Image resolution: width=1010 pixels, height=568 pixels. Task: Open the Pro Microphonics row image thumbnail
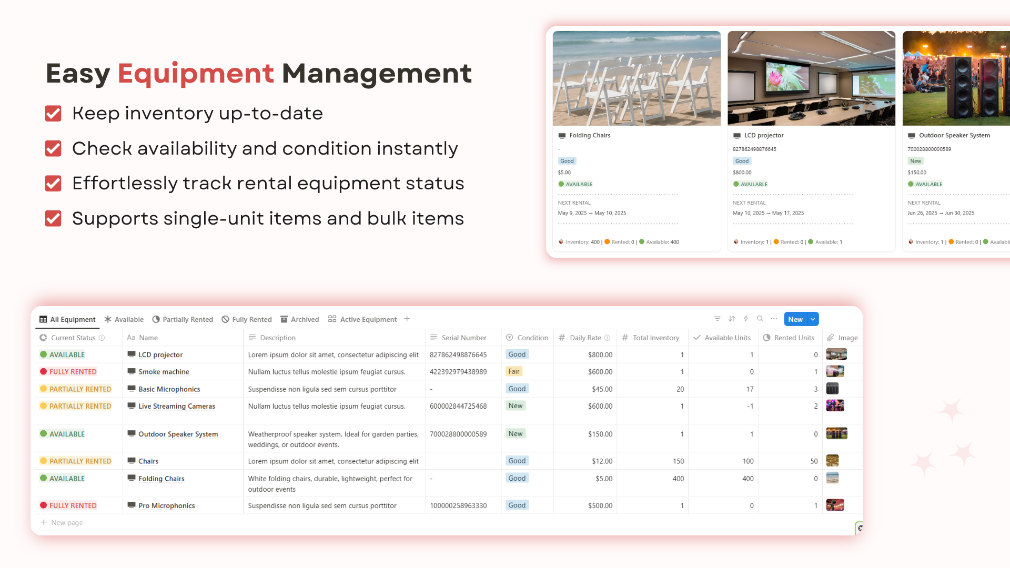tap(835, 505)
